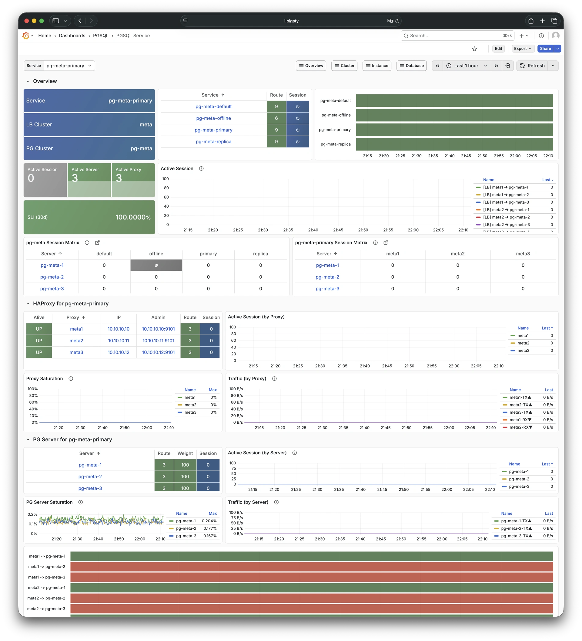This screenshot has height=641, width=582.
Task: Collapse the Overview section
Action: click(x=28, y=81)
